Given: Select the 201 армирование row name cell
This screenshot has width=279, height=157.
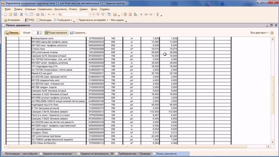Looking at the screenshot, I should pyautogui.click(x=58, y=129).
